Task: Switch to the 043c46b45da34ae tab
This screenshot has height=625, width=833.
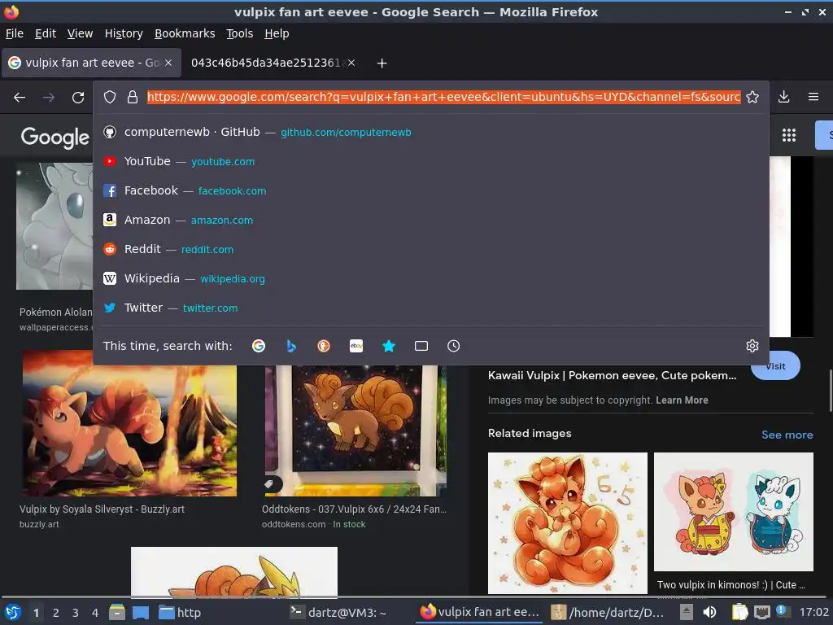Action: 272,63
